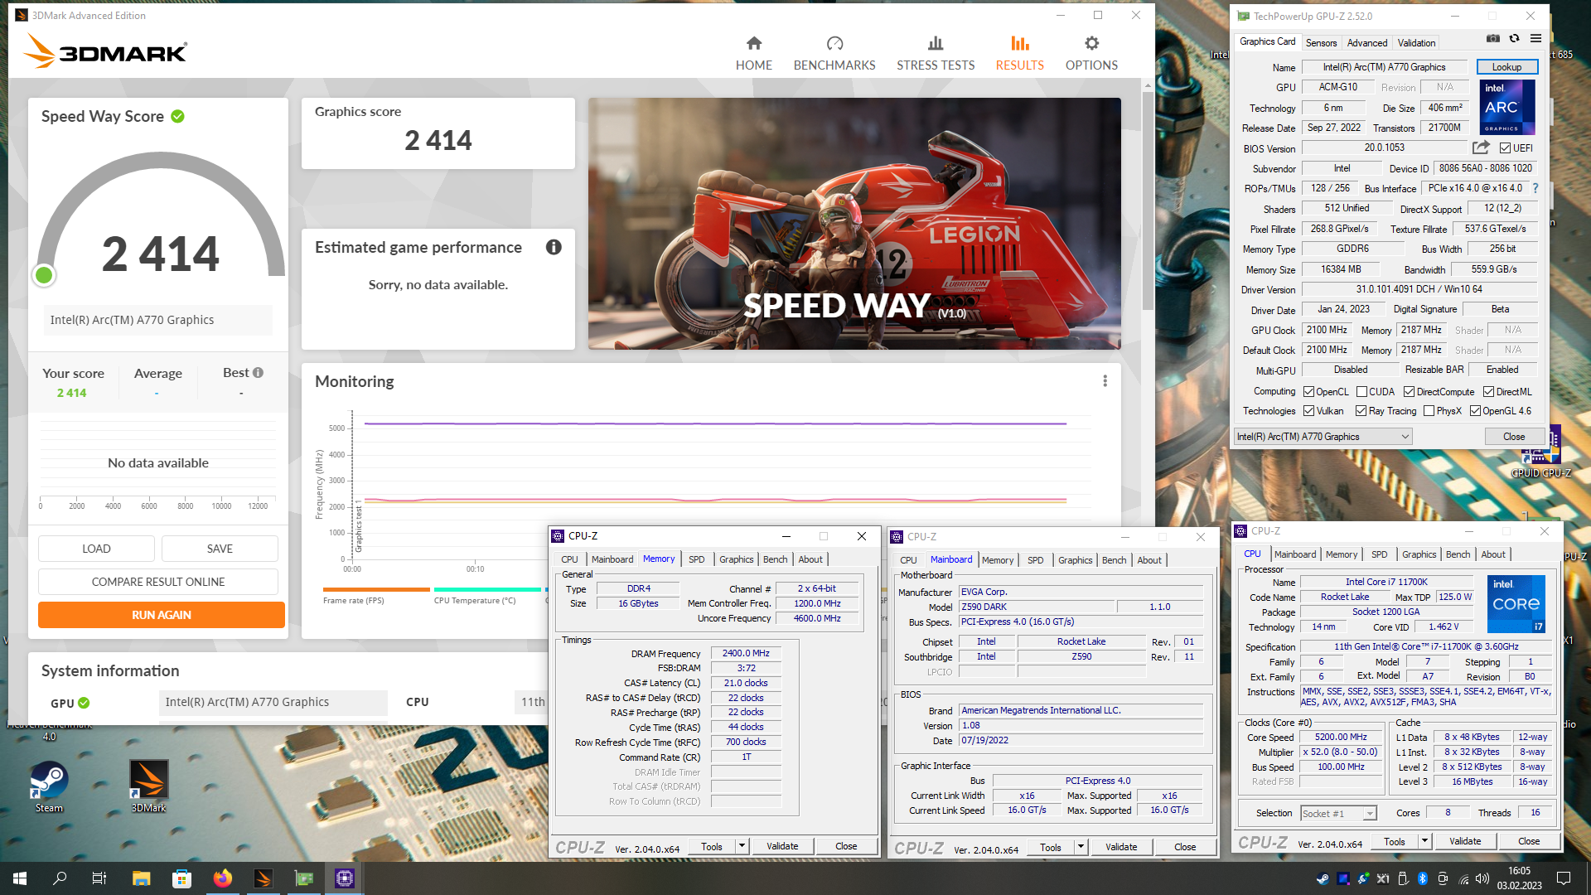Click Speed Way benchmark thumbnail image
This screenshot has width=1591, height=895.
coord(854,224)
